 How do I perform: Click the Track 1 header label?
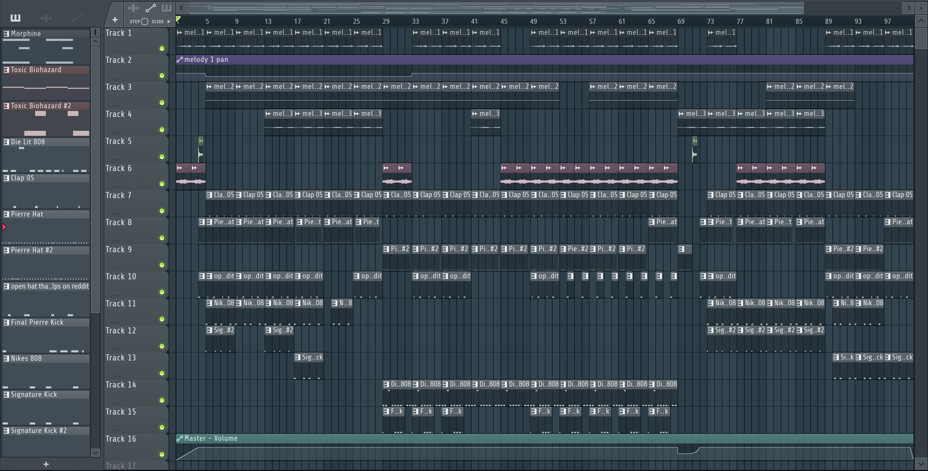pos(118,33)
